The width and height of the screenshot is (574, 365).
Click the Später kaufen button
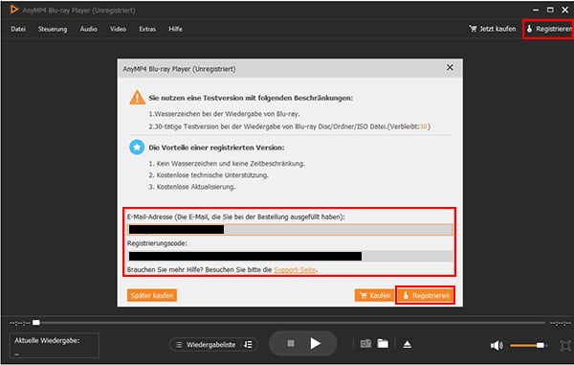pyautogui.click(x=152, y=295)
